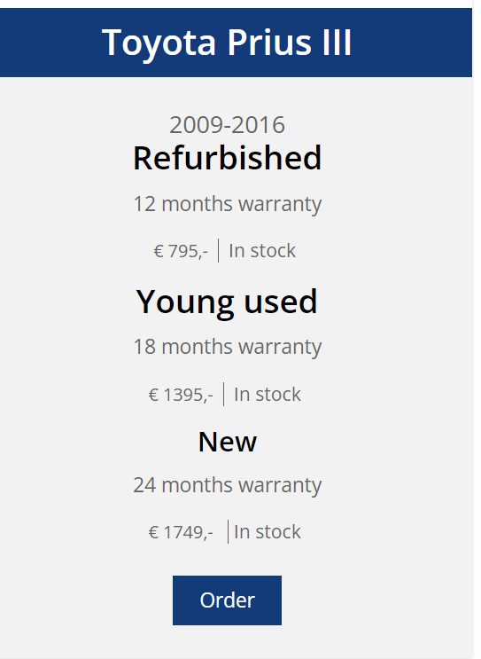Viewport: 481px width, 659px height.
Task: Click In stock next to € 1395,-
Action: click(268, 394)
